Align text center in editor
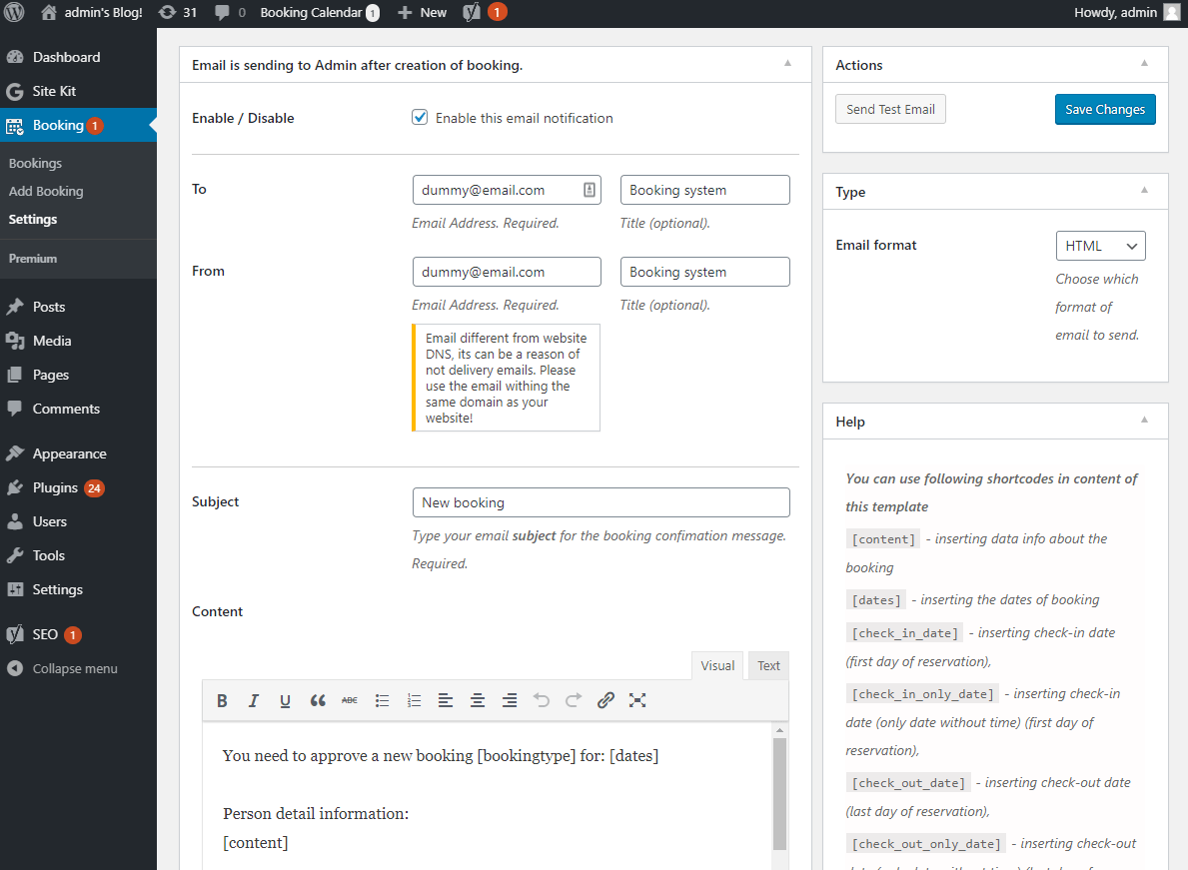 (x=478, y=700)
